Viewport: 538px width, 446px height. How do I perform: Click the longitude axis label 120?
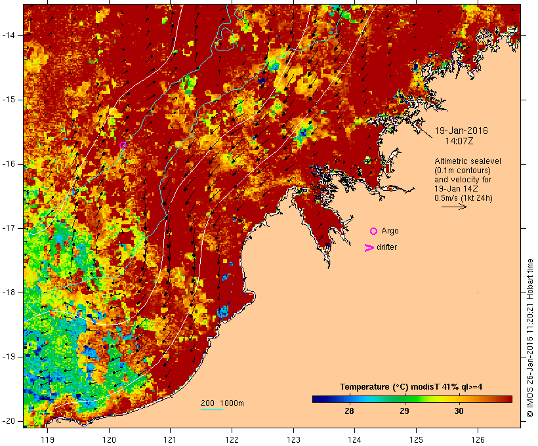[109, 439]
